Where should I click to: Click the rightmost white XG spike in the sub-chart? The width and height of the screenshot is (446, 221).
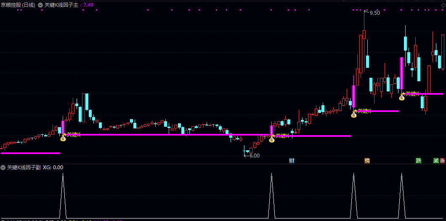coord(402,196)
